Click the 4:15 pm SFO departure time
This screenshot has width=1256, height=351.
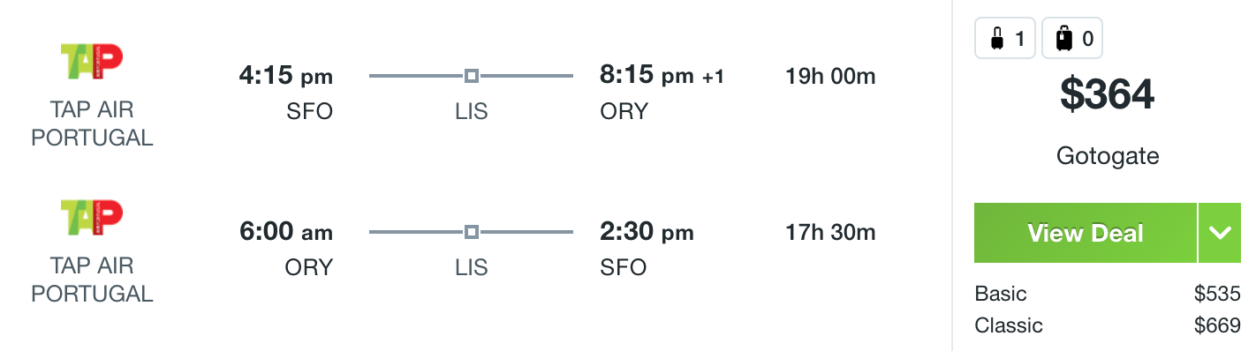point(286,76)
